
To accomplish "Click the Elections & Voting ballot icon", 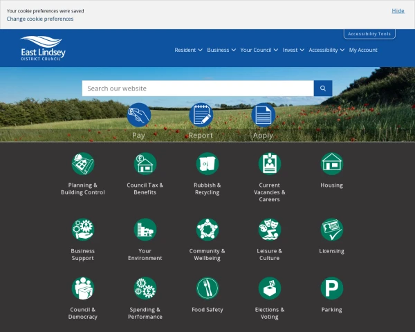I will click(270, 288).
